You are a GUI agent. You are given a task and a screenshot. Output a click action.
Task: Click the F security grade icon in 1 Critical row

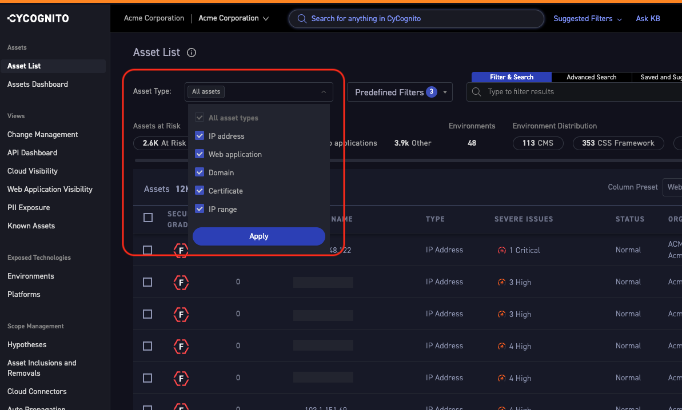coord(181,250)
